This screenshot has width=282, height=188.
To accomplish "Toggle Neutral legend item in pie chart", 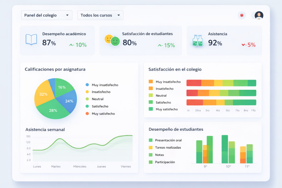I will (87, 99).
